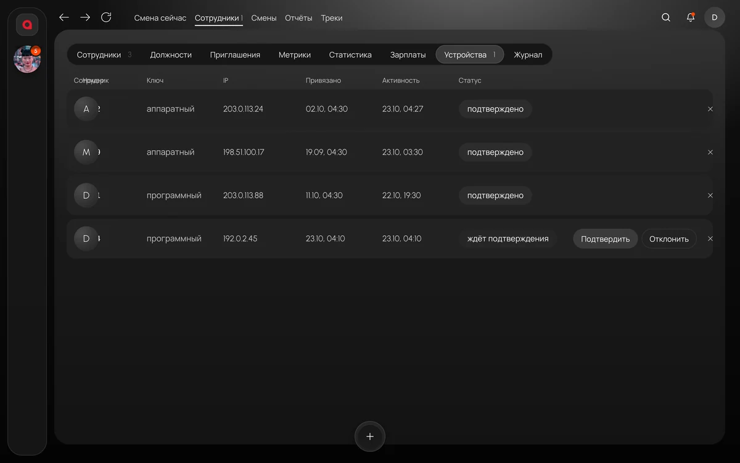This screenshot has width=740, height=463.
Task: Refresh the page using the reload icon
Action: click(106, 17)
